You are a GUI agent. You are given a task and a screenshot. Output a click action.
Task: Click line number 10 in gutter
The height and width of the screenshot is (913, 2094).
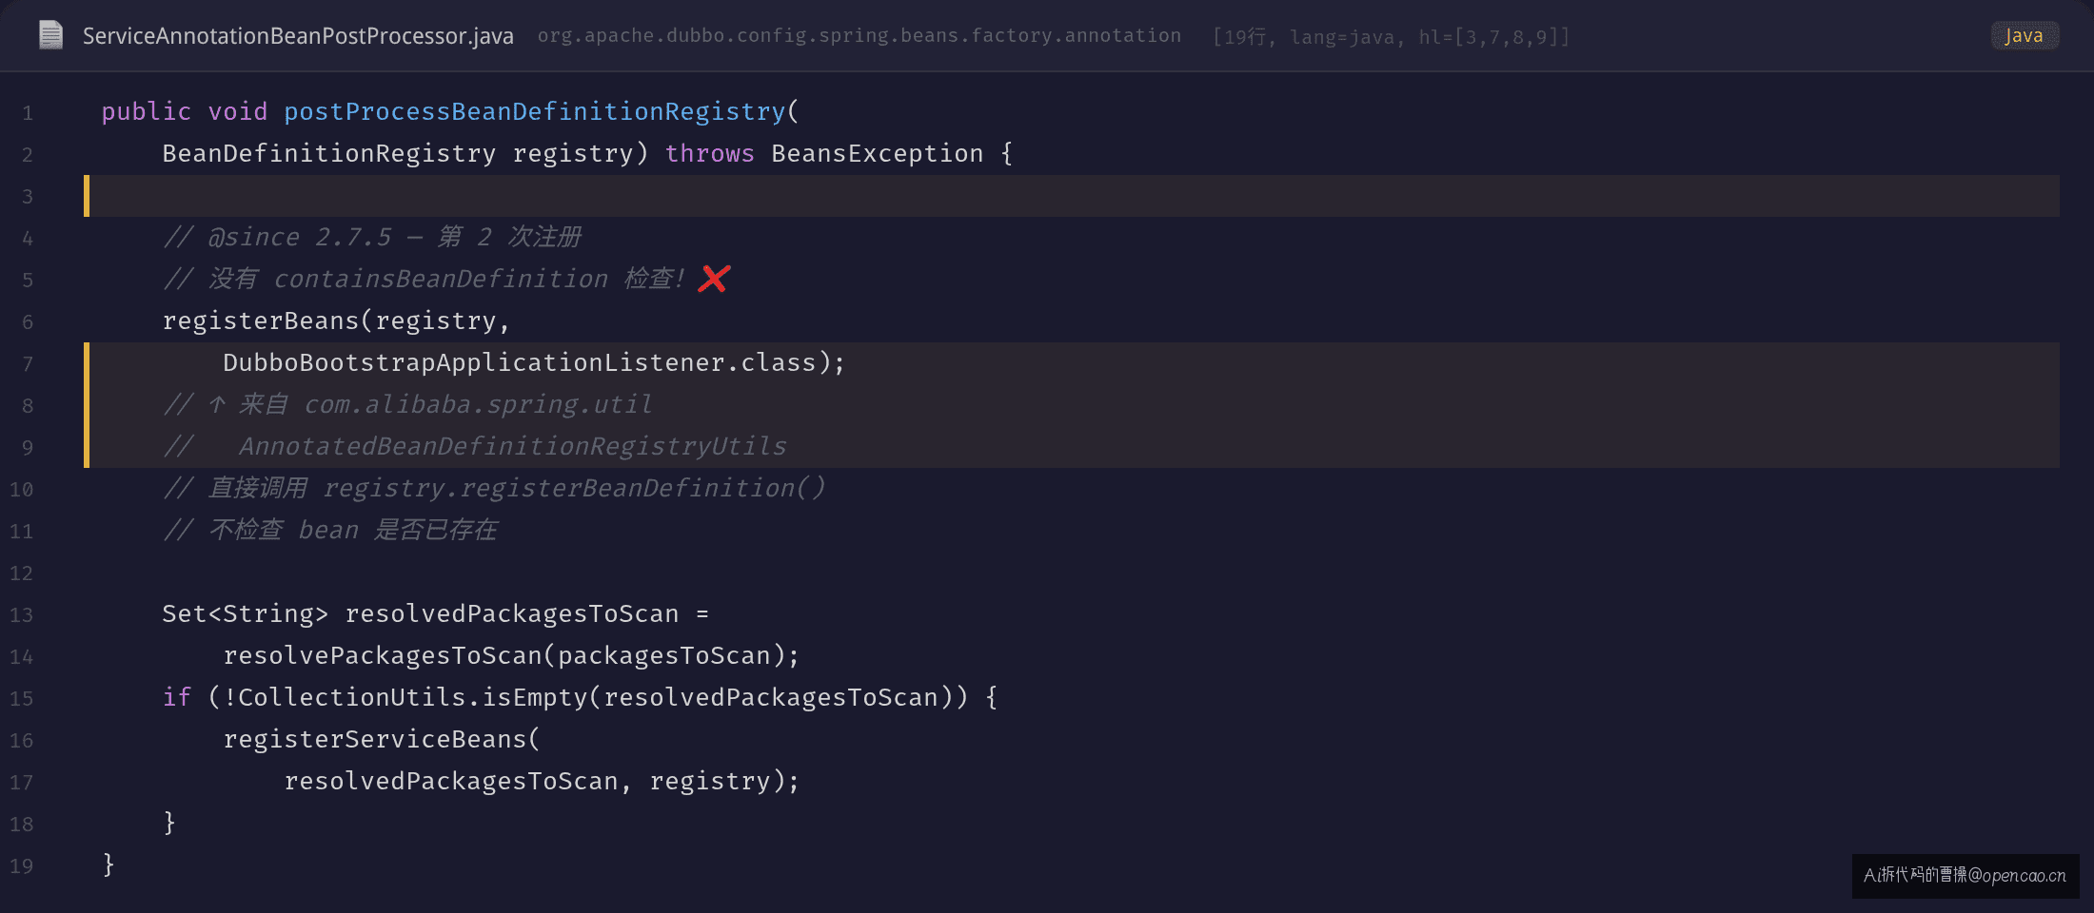coord(22,490)
